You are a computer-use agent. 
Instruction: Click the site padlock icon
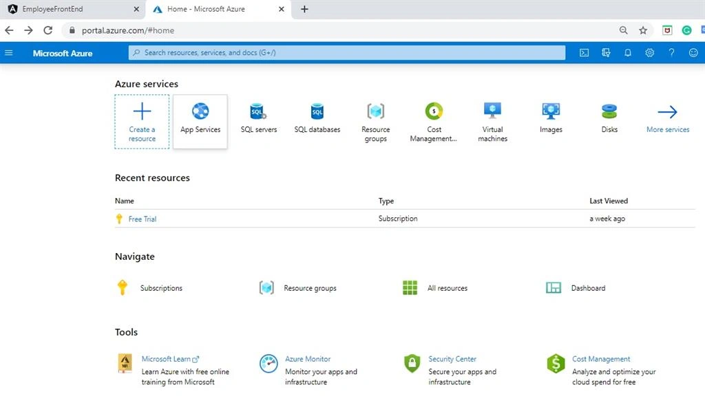click(72, 30)
